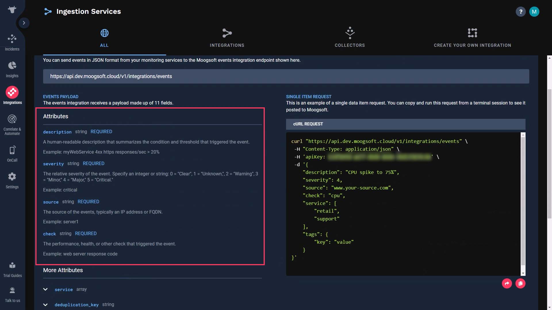
Task: Click the Attributes heading
Action: pyautogui.click(x=55, y=116)
